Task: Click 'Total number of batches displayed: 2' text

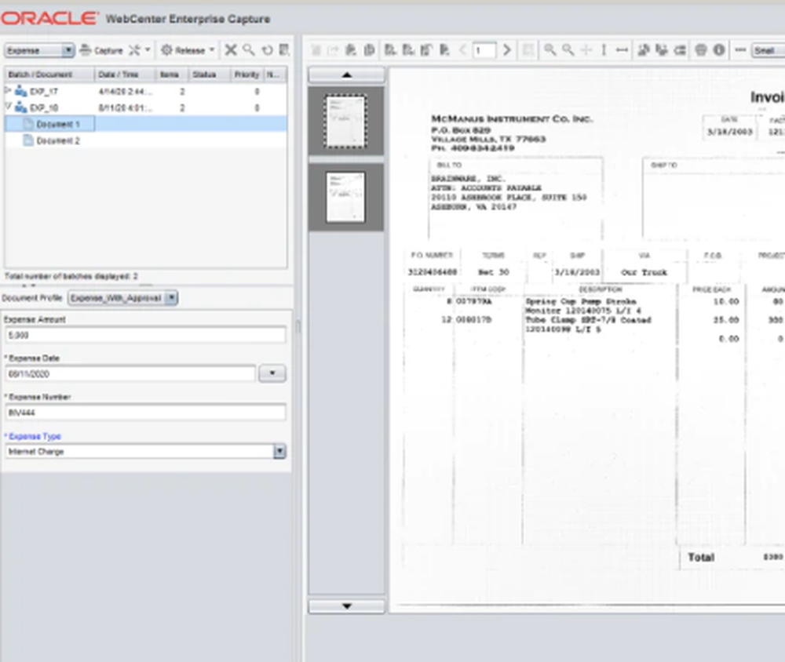Action: click(71, 276)
